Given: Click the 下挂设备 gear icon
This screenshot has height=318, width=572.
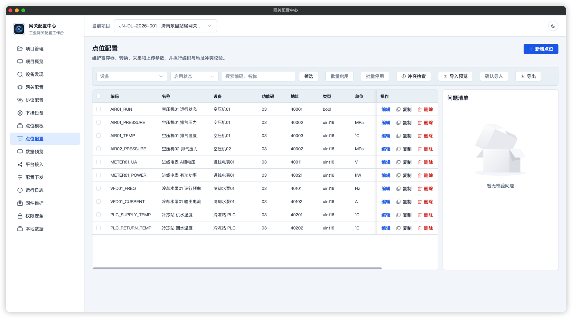Looking at the screenshot, I should [x=20, y=113].
